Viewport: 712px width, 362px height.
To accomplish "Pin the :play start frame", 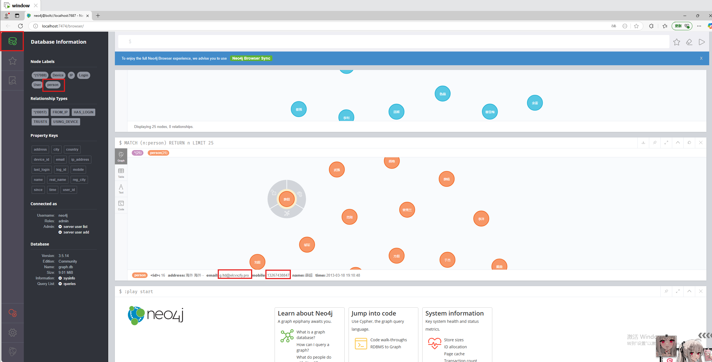I will point(666,291).
